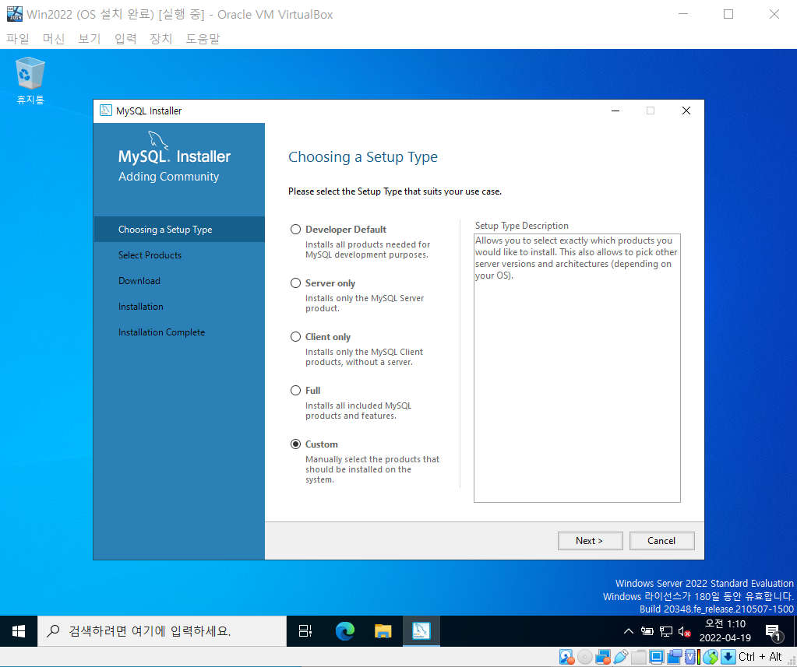Launch Microsoft Edge from taskbar
Viewport: 797px width, 667px height.
[x=345, y=631]
